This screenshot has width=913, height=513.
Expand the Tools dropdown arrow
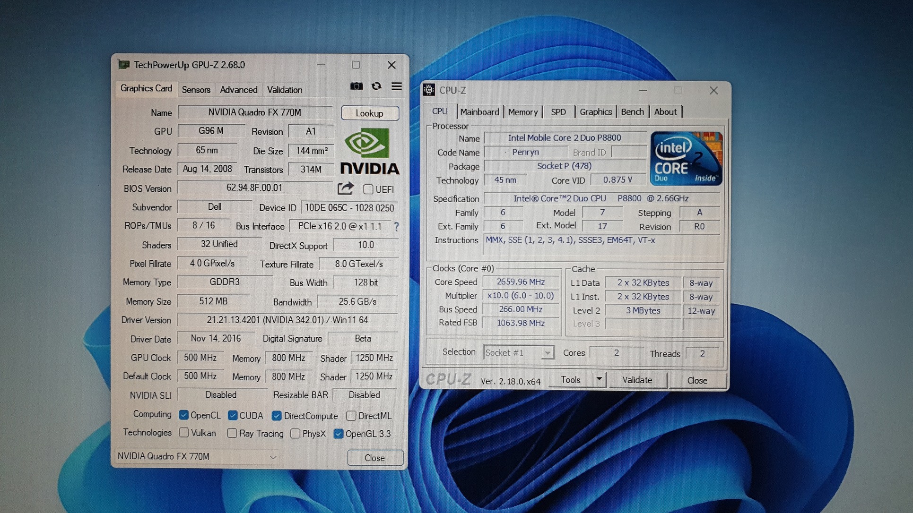click(x=599, y=379)
